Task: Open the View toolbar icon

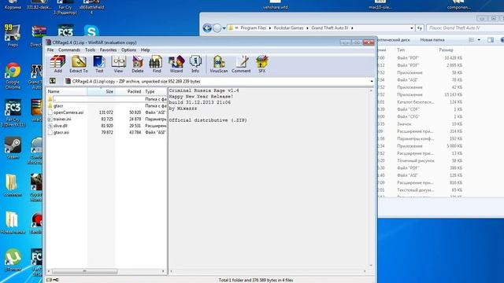Action: (118, 64)
